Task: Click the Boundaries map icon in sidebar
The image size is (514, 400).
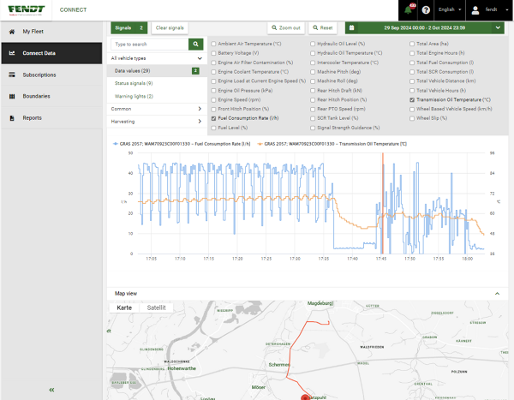Action: tap(11, 96)
